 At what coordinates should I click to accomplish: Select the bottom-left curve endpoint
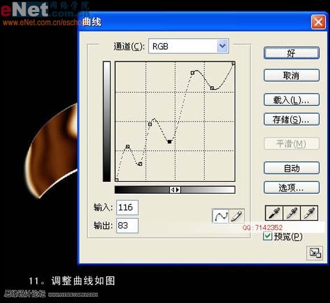117,180
